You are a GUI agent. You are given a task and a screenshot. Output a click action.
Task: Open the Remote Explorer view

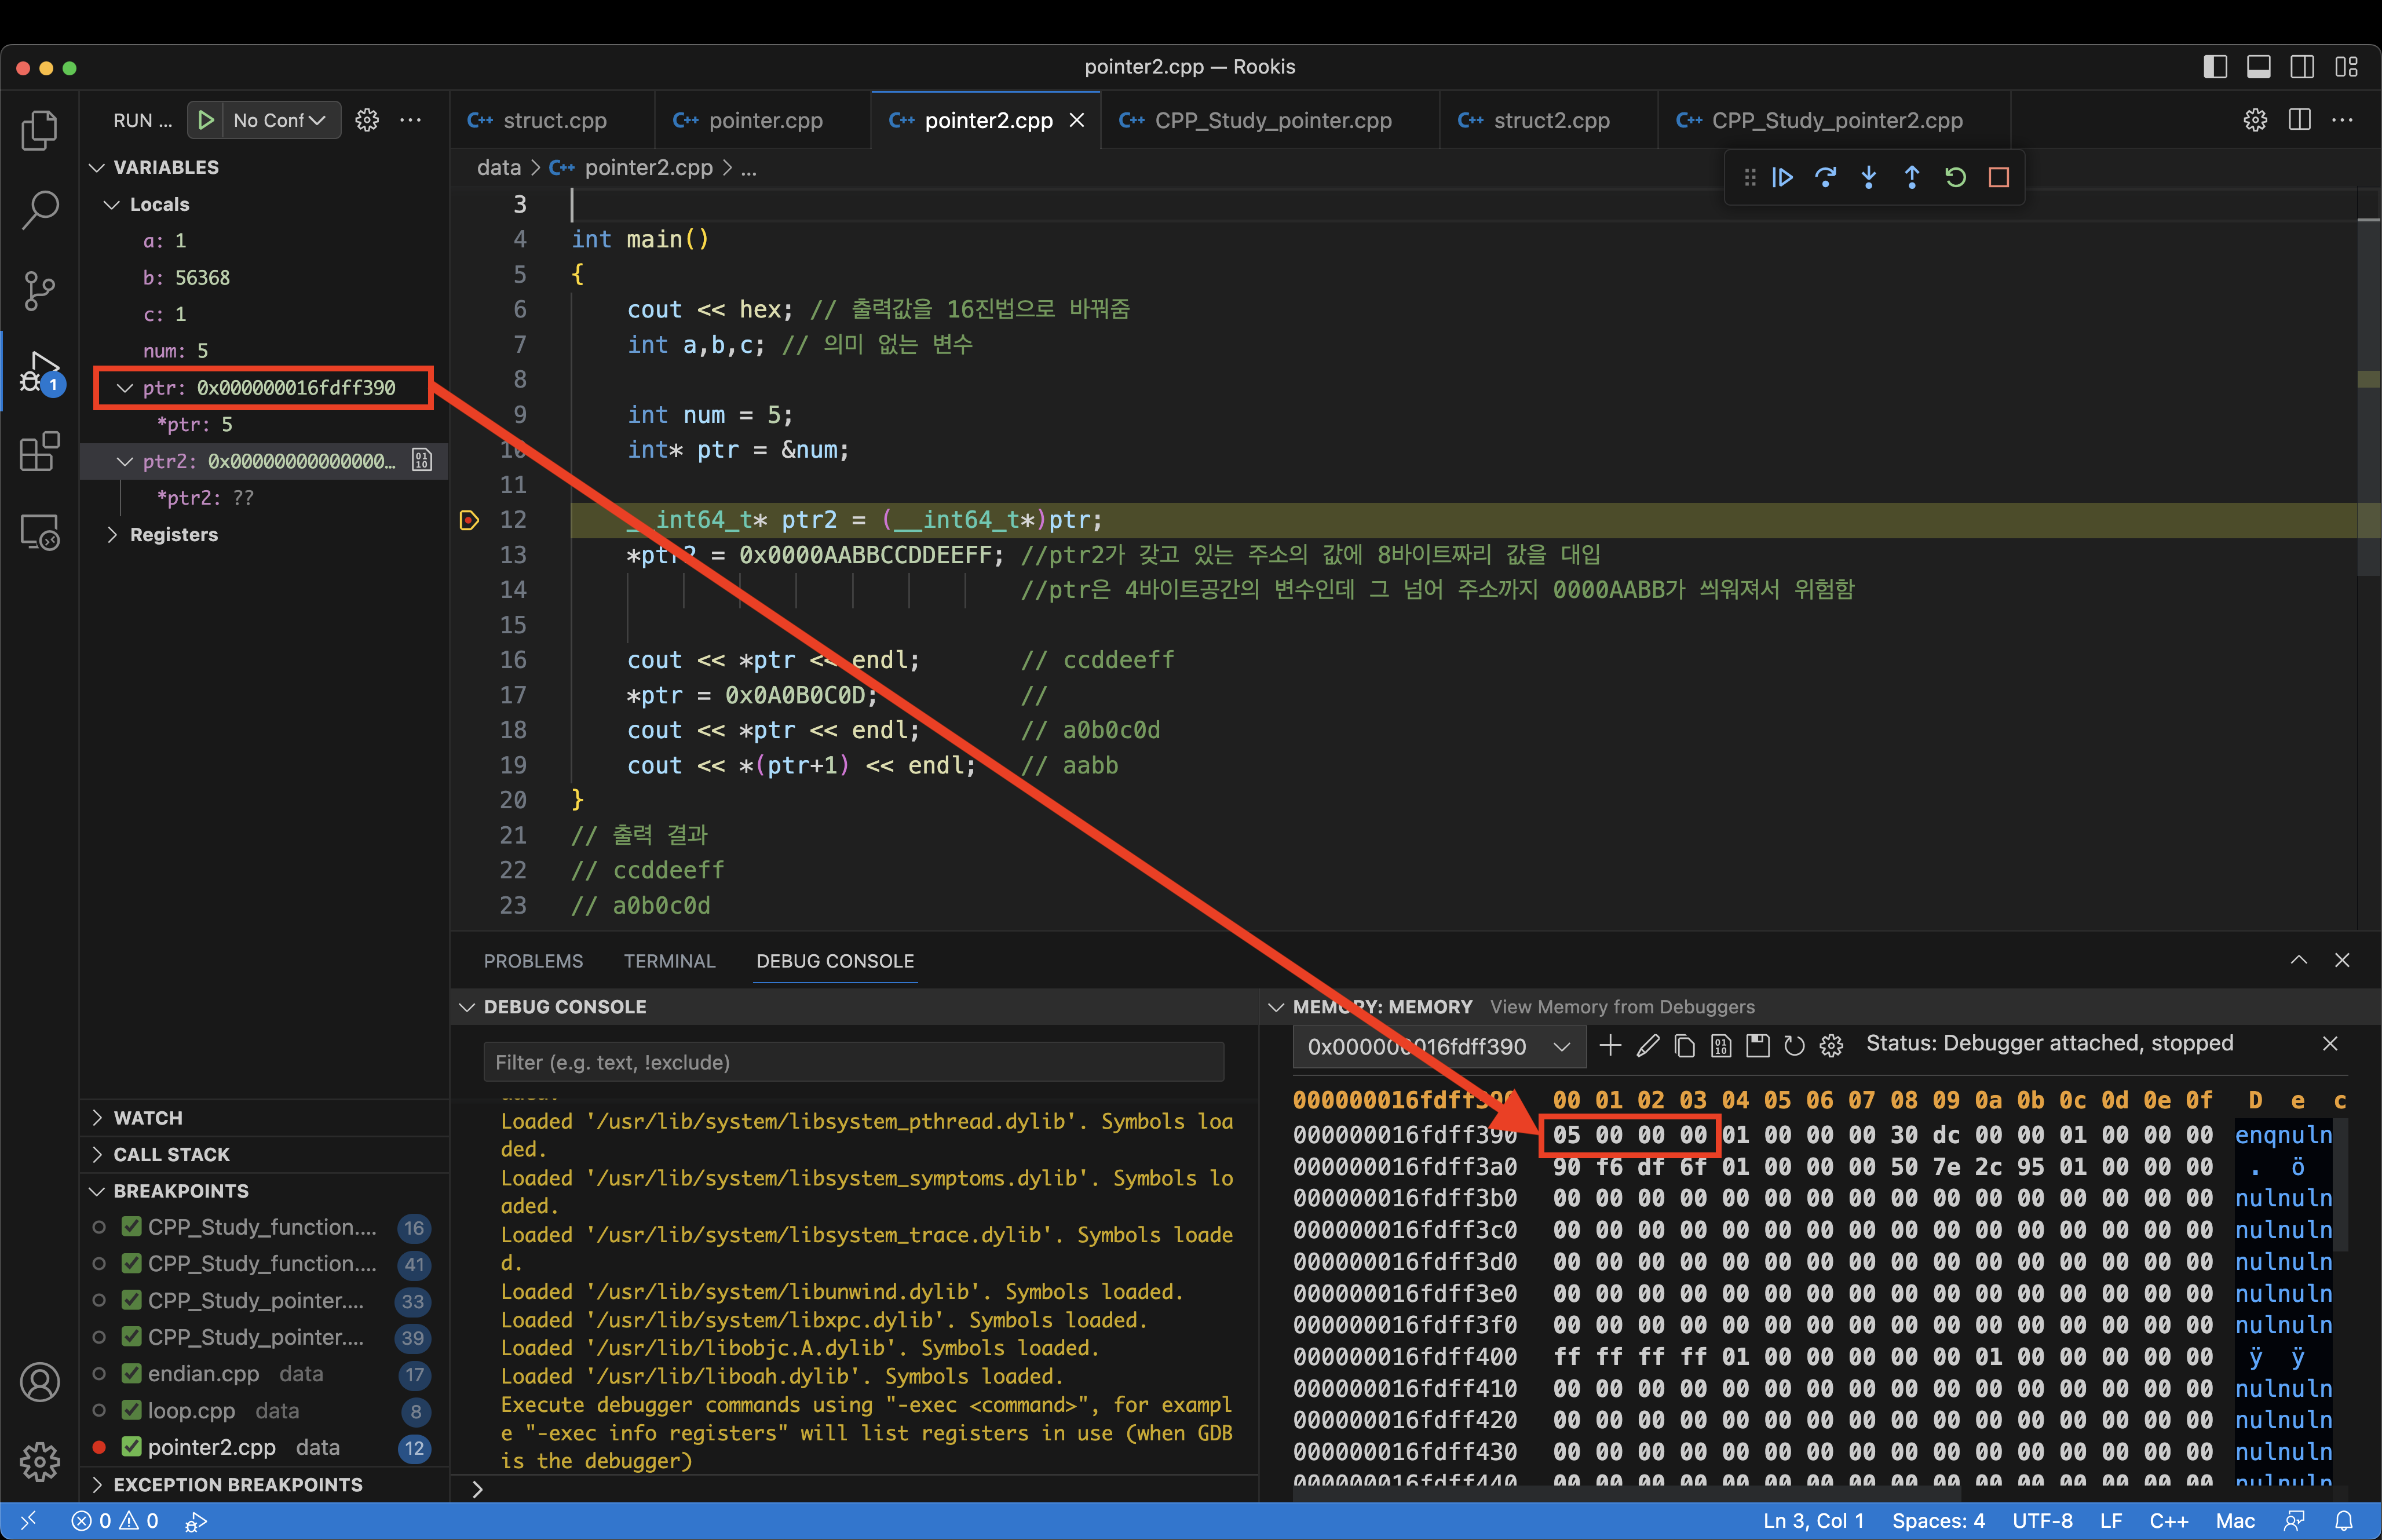[x=40, y=532]
